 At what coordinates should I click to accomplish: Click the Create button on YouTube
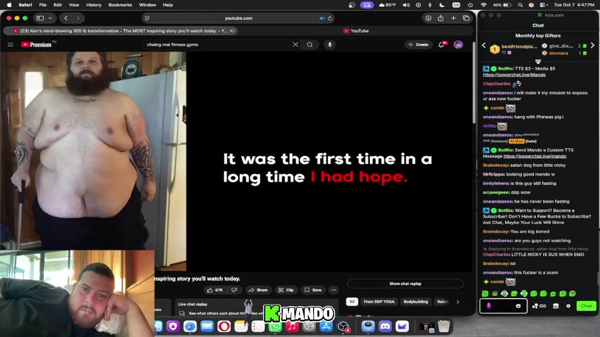click(418, 44)
